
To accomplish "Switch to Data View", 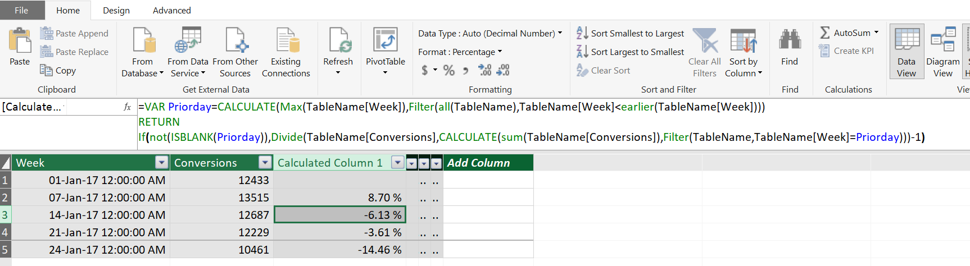I will 906,52.
